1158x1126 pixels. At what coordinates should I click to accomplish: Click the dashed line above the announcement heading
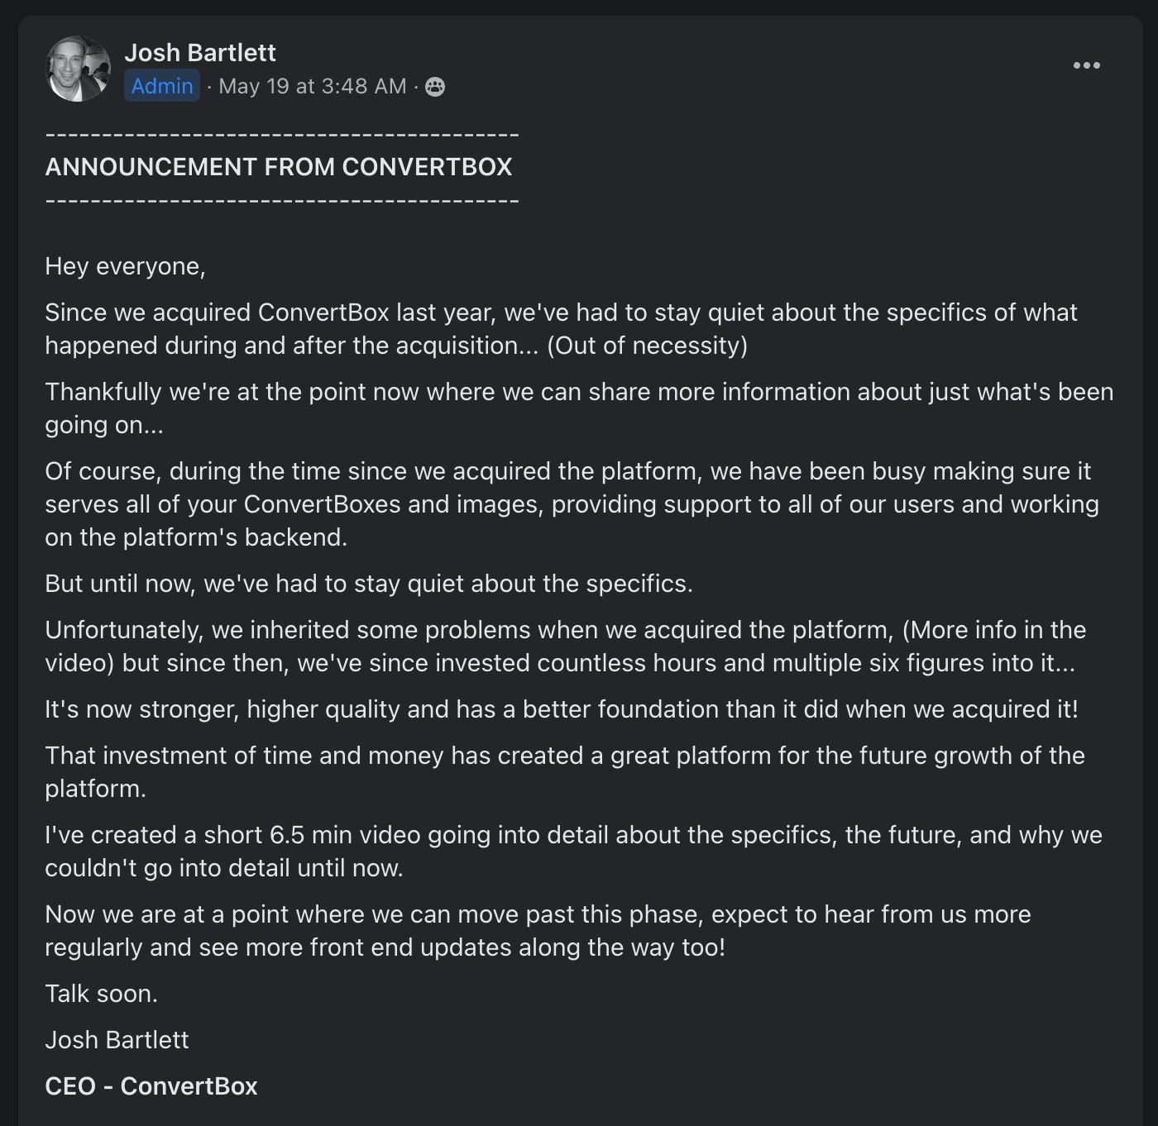coord(282,134)
